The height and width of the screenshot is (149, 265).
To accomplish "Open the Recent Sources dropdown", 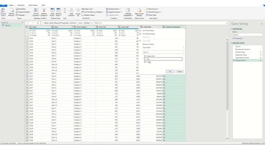I will pos(153,12).
